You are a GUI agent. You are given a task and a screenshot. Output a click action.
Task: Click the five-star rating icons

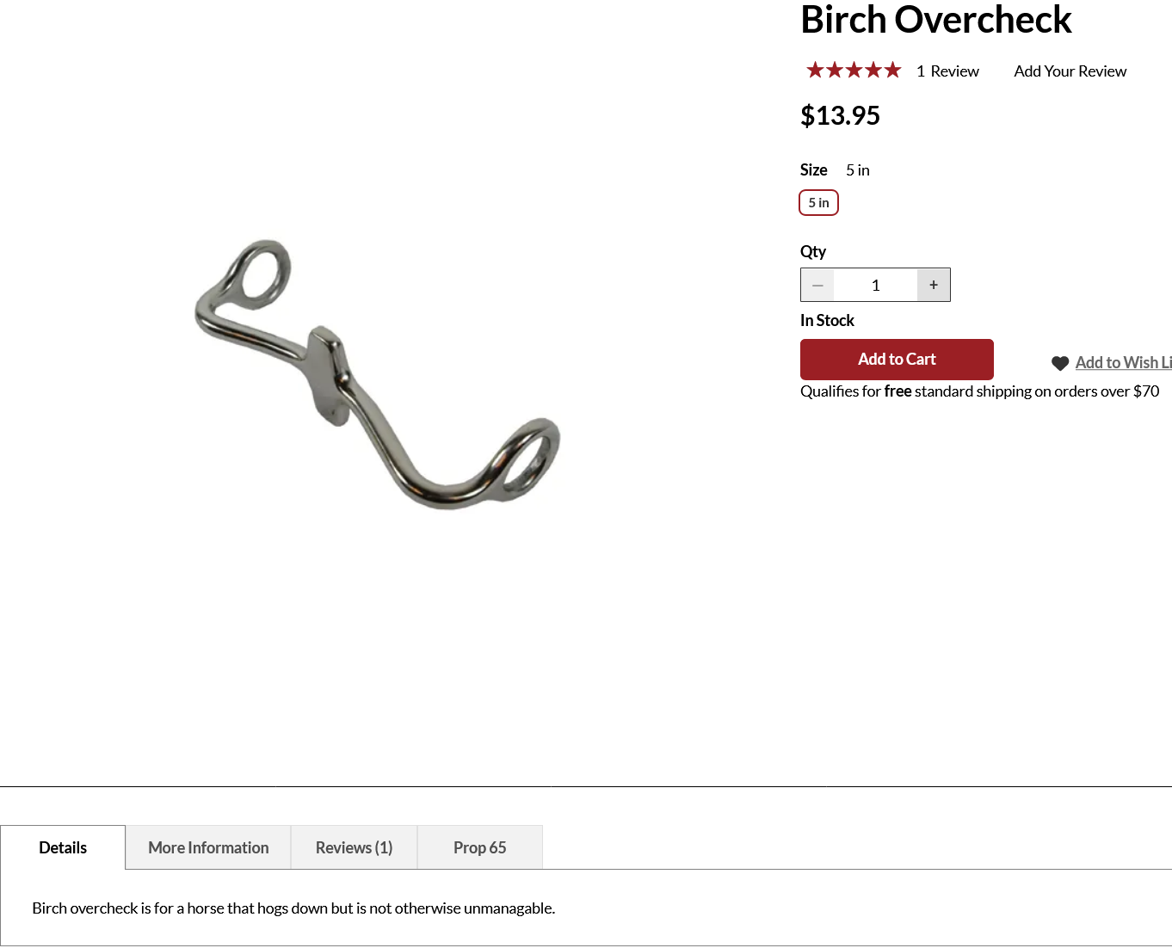[x=854, y=71]
